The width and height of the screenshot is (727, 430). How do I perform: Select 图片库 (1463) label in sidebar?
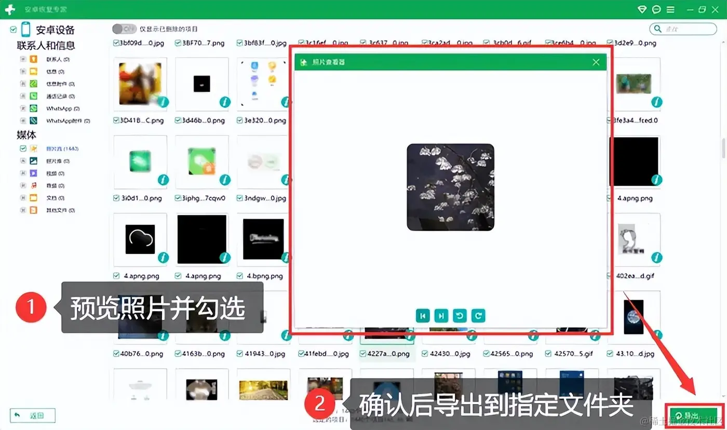tap(62, 149)
